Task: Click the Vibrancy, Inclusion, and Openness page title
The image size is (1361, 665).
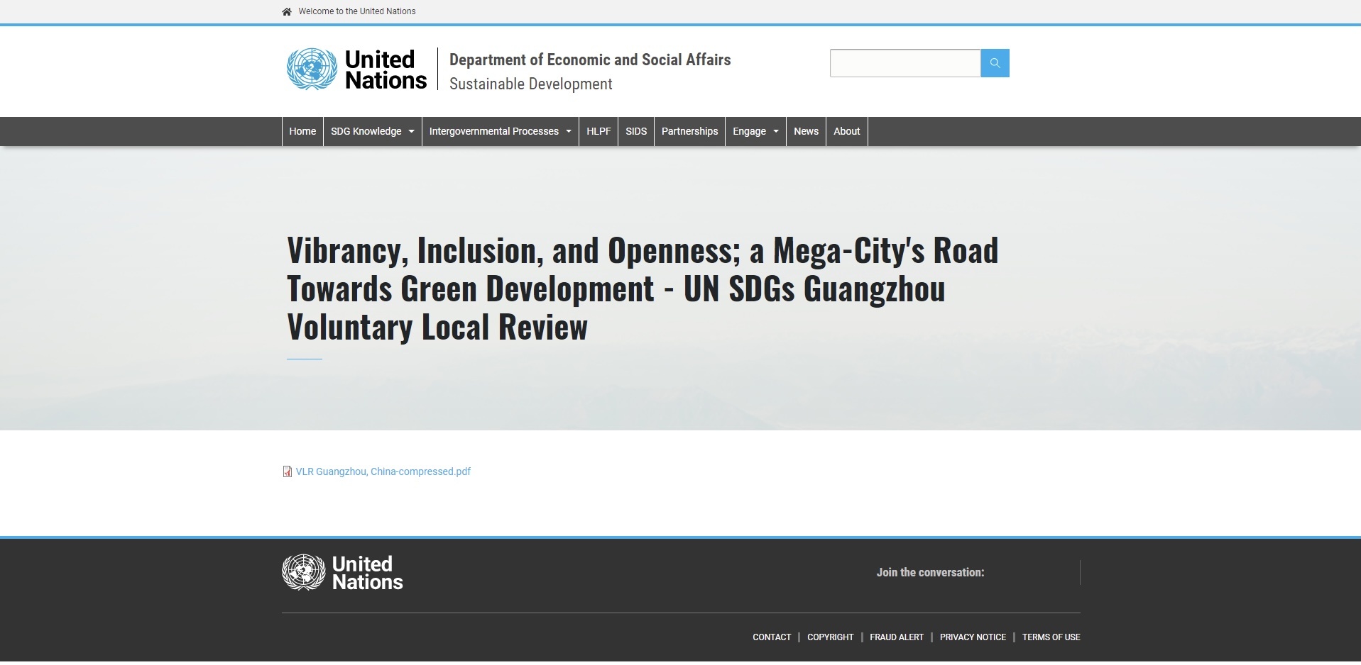Action: 643,289
